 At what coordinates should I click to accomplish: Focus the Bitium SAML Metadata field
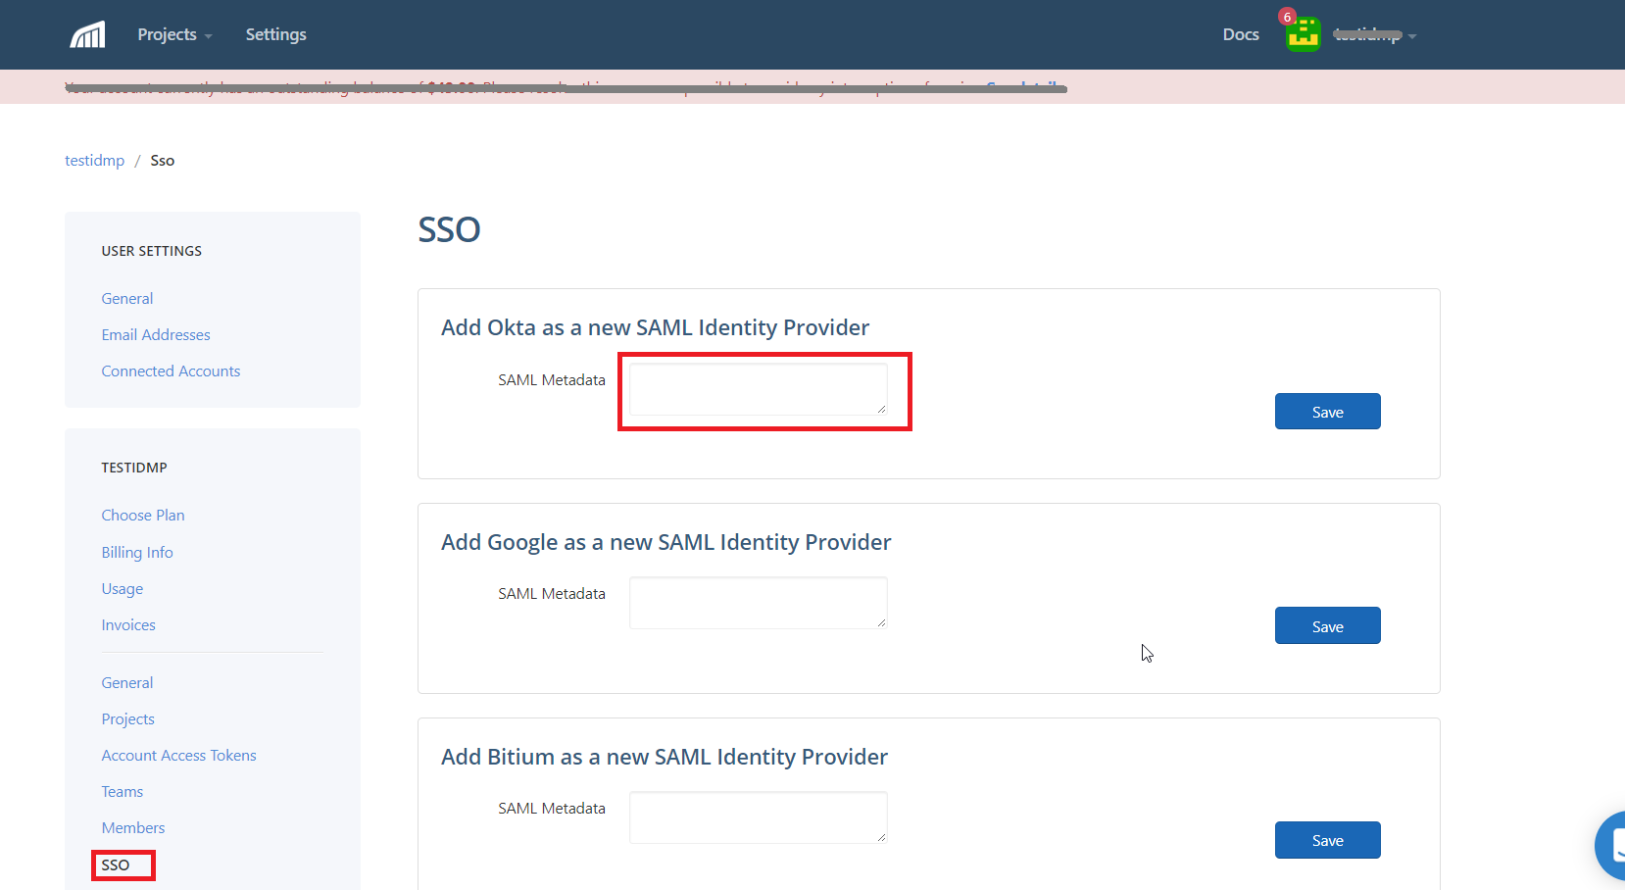click(759, 817)
